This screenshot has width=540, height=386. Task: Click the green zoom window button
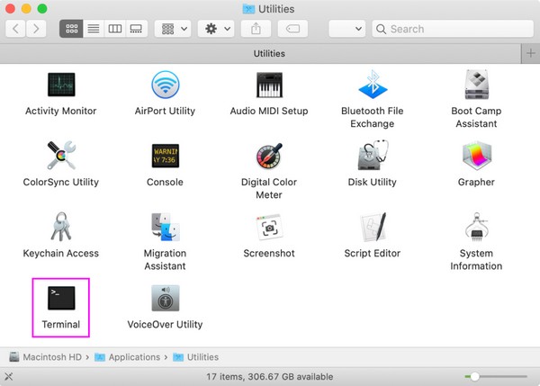pyautogui.click(x=42, y=9)
